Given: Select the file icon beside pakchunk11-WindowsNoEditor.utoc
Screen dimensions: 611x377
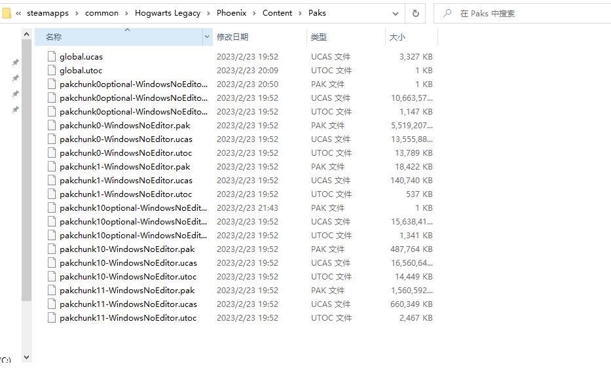Looking at the screenshot, I should pos(52,318).
